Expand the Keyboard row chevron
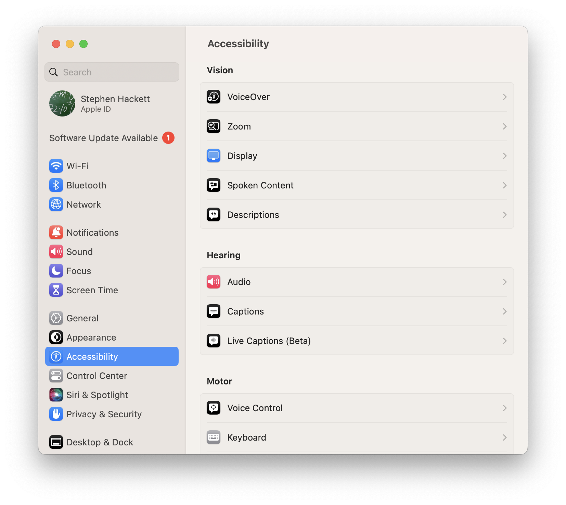 tap(504, 438)
